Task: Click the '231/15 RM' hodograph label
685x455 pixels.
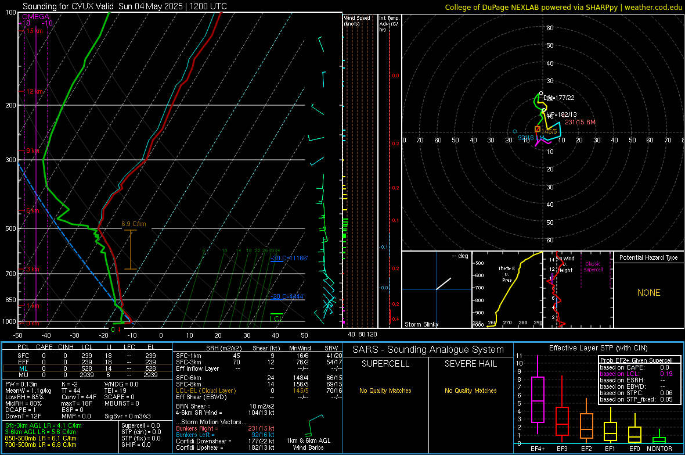Action: pyautogui.click(x=580, y=122)
